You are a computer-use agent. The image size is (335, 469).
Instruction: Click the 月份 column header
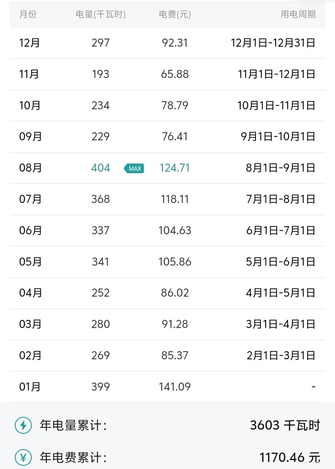(28, 14)
